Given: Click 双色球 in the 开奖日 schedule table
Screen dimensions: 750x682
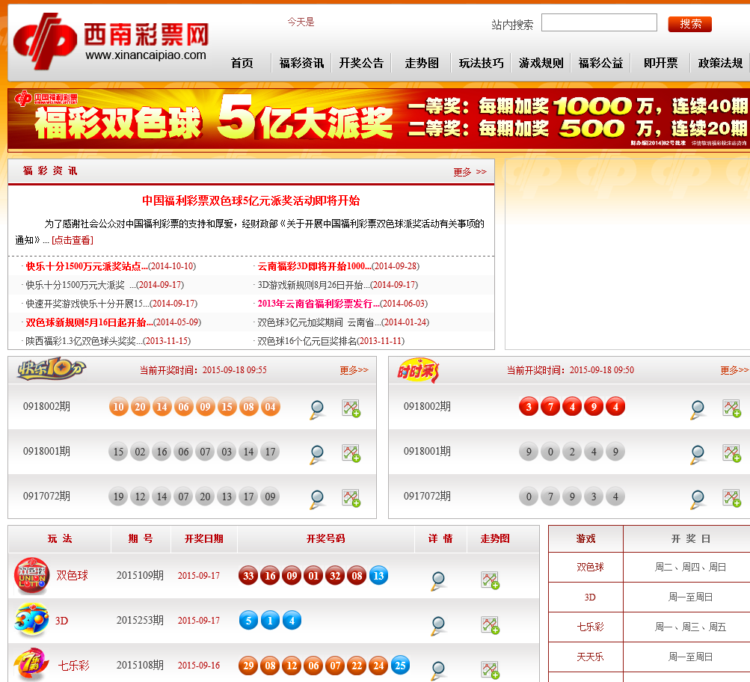Looking at the screenshot, I should (x=590, y=568).
